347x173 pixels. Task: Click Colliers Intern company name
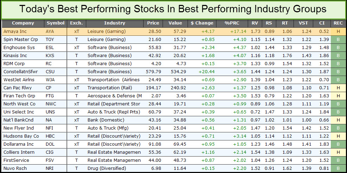(x=19, y=152)
